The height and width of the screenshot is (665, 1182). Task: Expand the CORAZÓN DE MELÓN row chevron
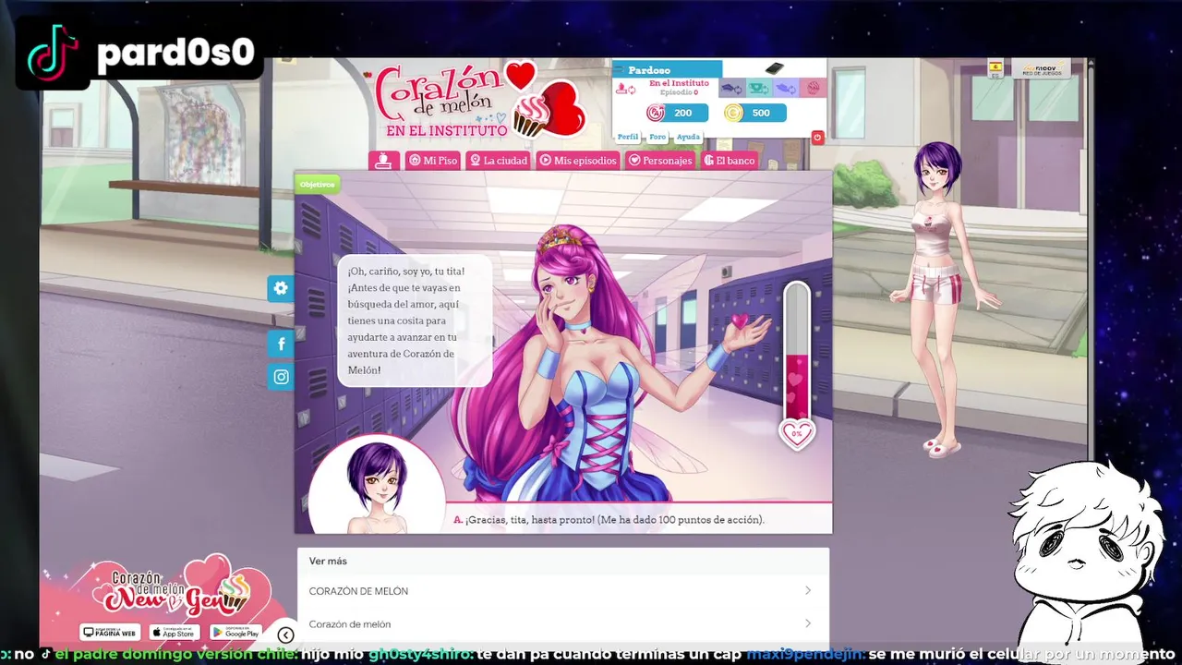click(808, 590)
